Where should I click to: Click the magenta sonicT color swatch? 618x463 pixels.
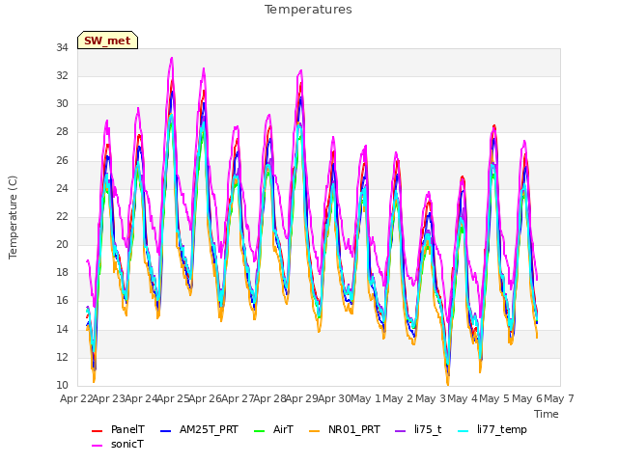point(97,446)
